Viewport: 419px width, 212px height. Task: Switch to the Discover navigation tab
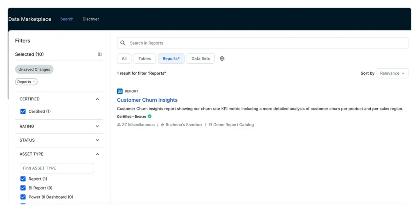pos(90,19)
